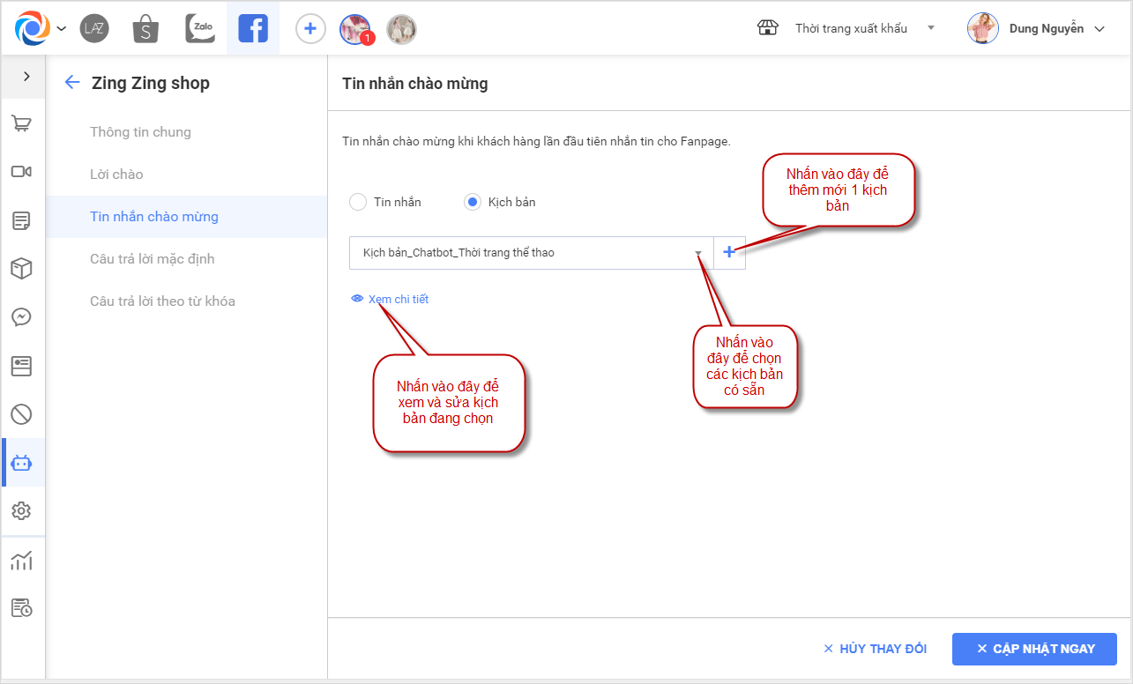Screen dimensions: 1133x684
Task: Open the Lời chào menu item
Action: 116,175
